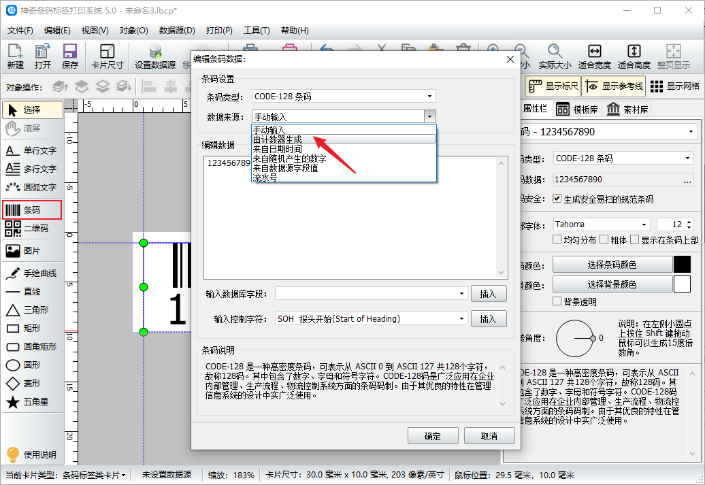Click the Fit Width icon
Viewport: 705px width, 485px height.
[594, 56]
